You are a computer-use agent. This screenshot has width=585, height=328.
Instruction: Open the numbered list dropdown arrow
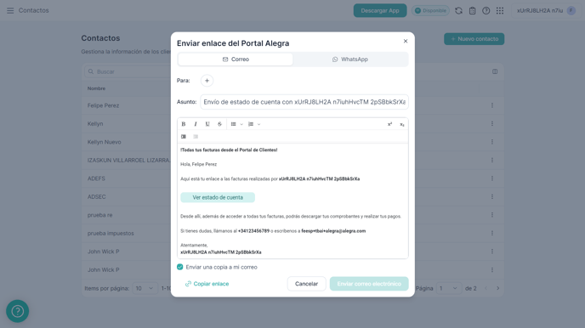point(259,124)
